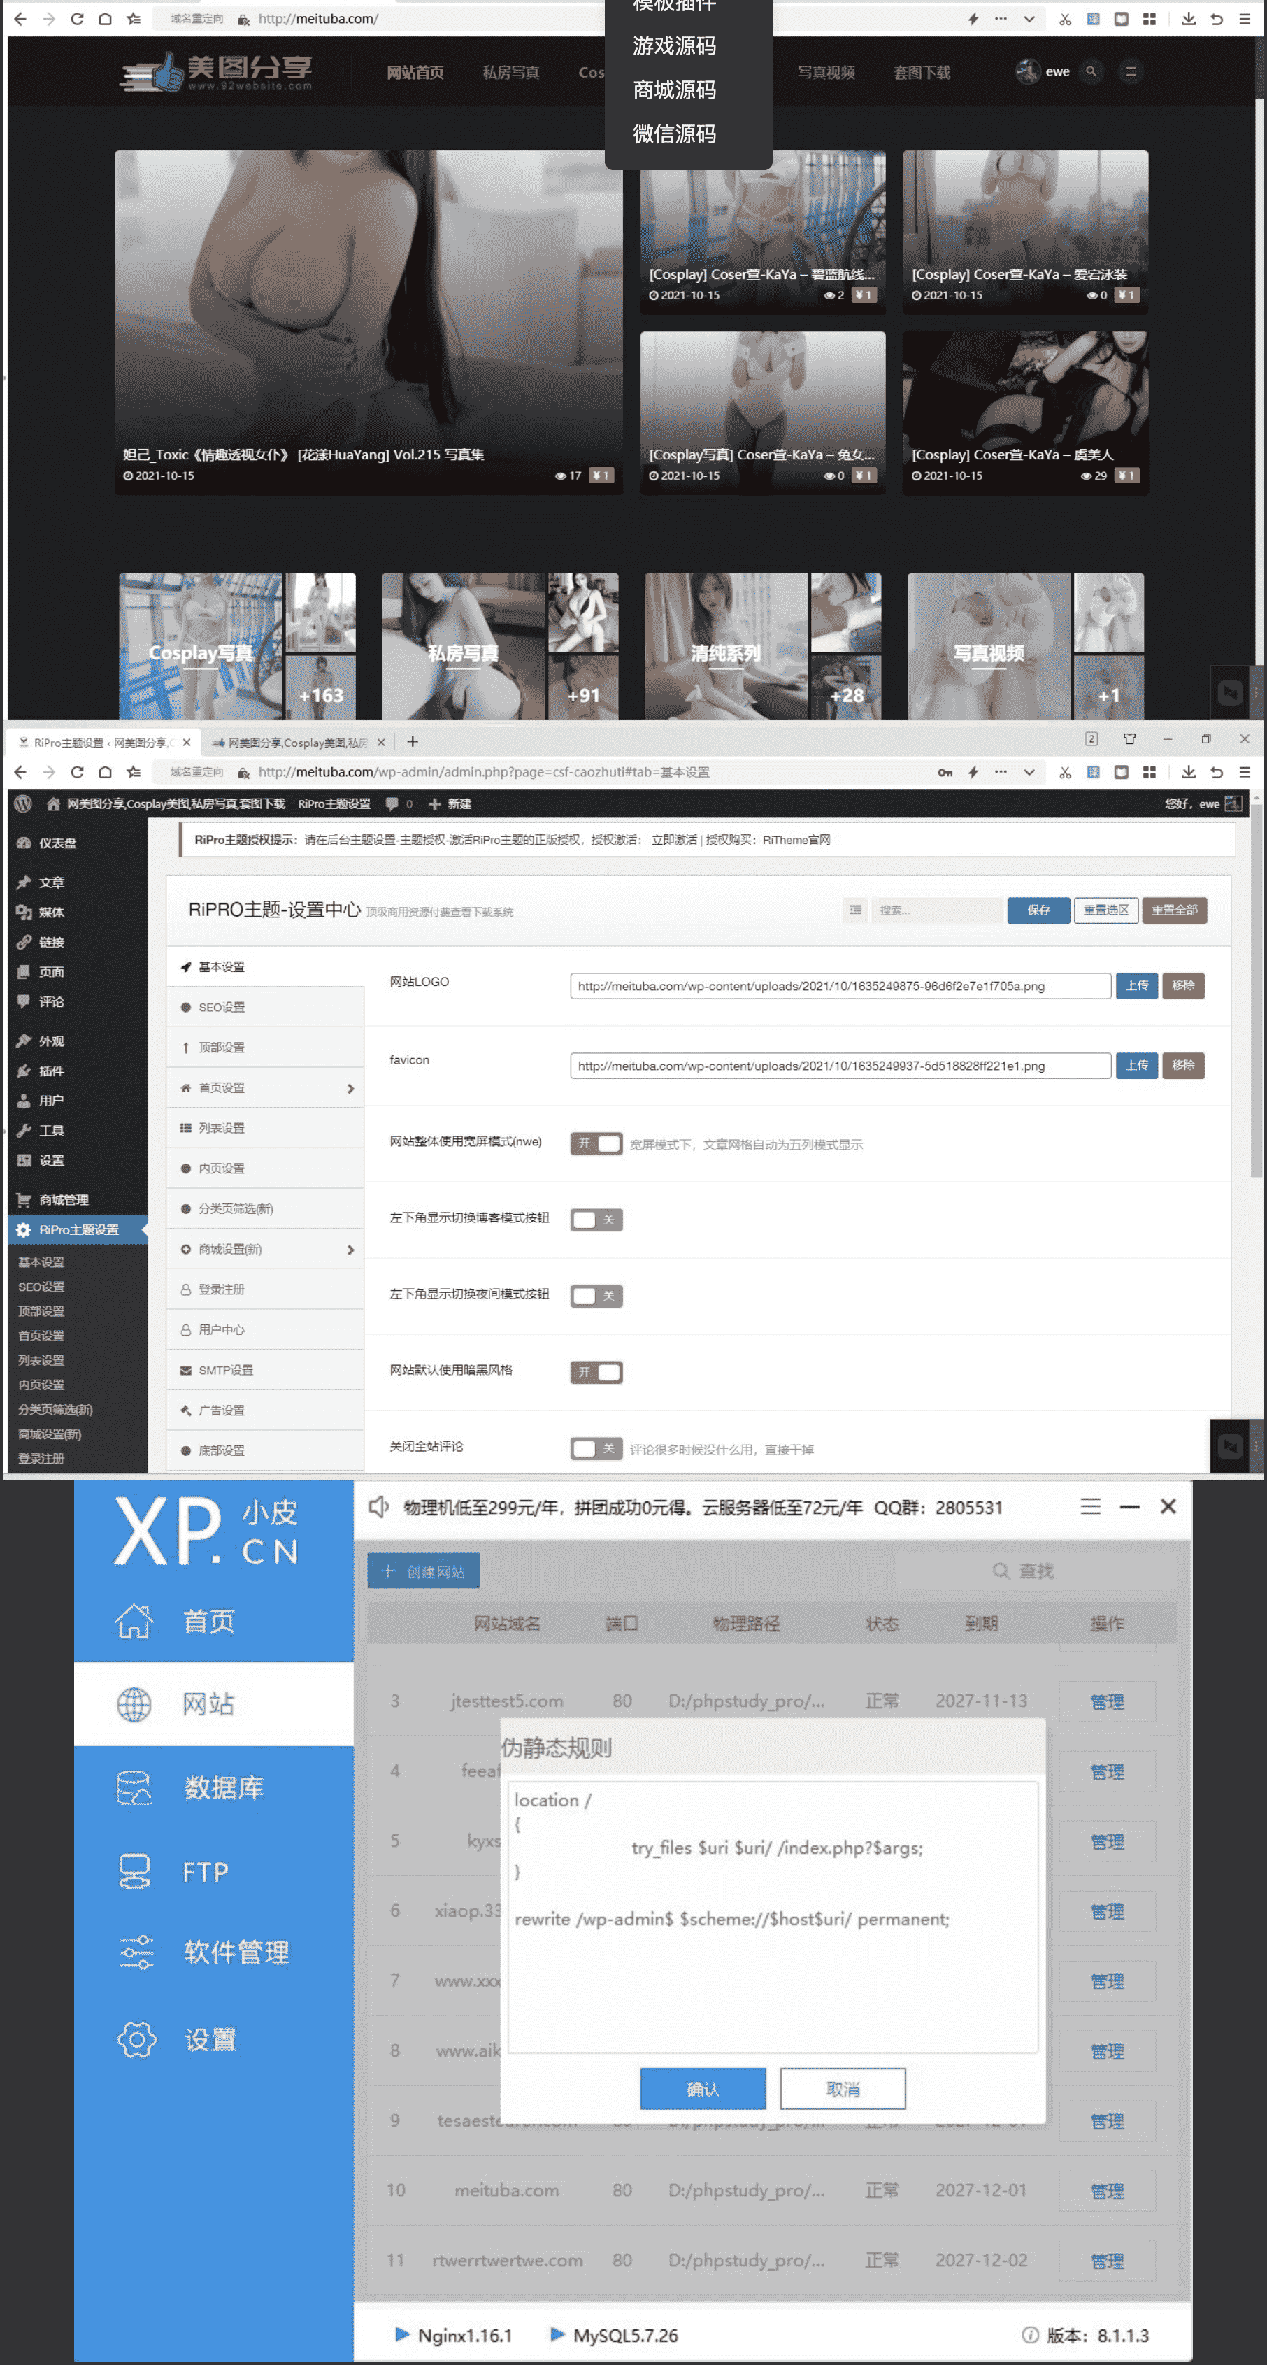Switch to RiPro主题设置 browser tab
The width and height of the screenshot is (1267, 2365).
coord(102,742)
